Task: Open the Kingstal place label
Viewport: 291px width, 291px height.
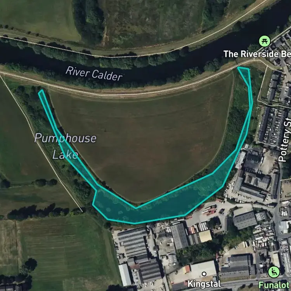Action: pos(204,284)
